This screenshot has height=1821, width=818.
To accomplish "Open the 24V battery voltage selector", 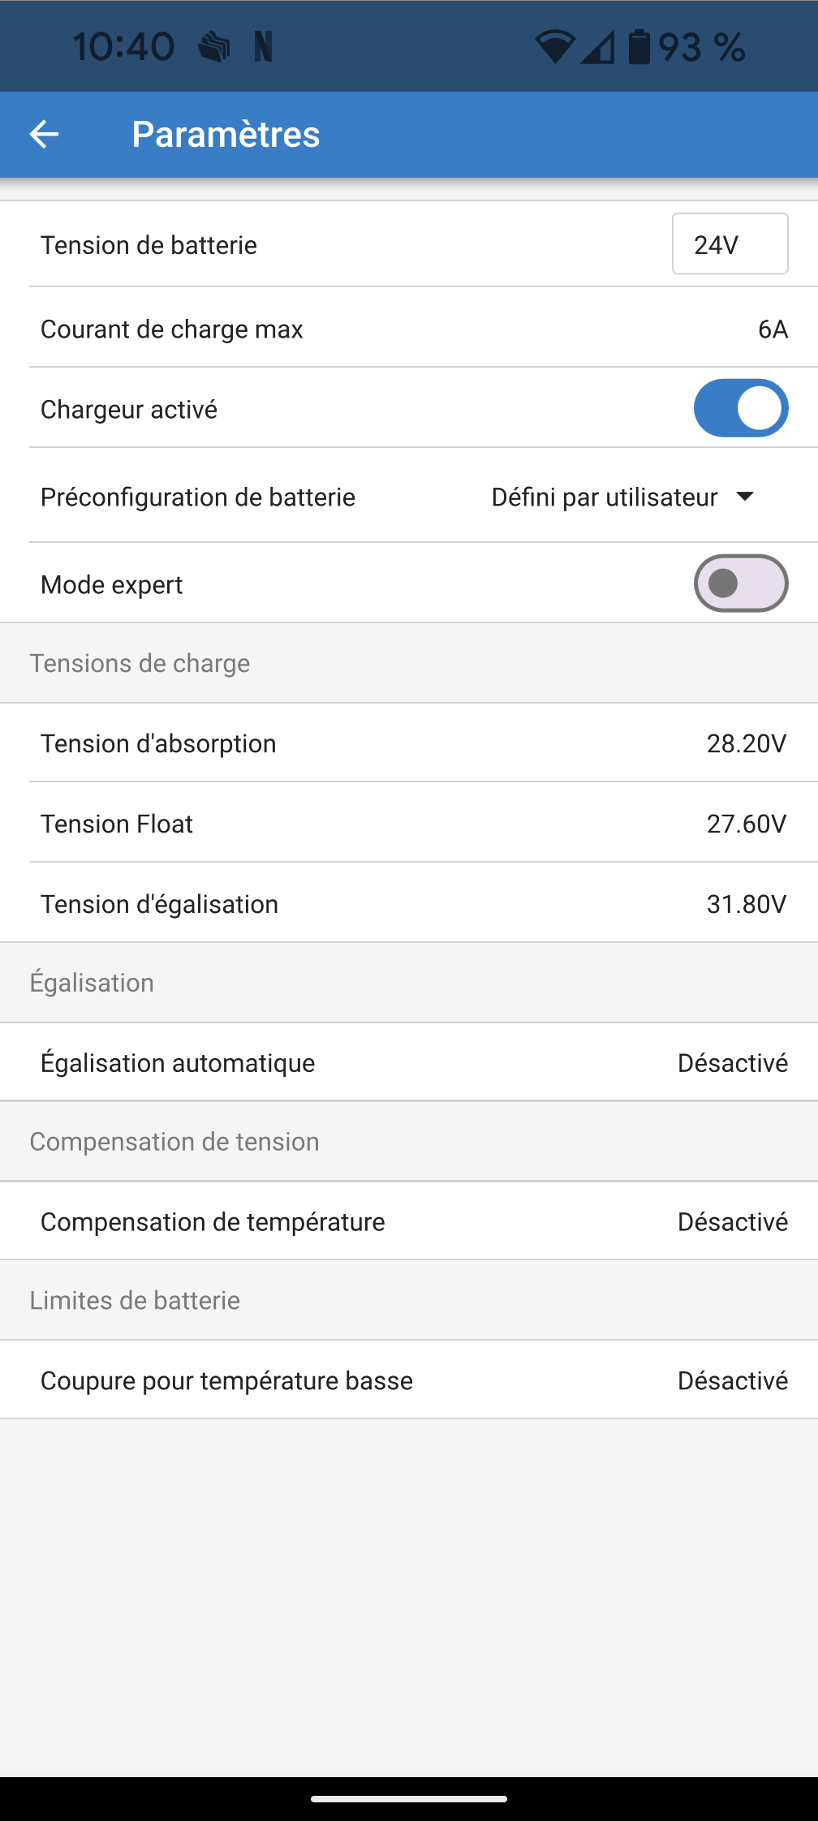I will pos(730,244).
